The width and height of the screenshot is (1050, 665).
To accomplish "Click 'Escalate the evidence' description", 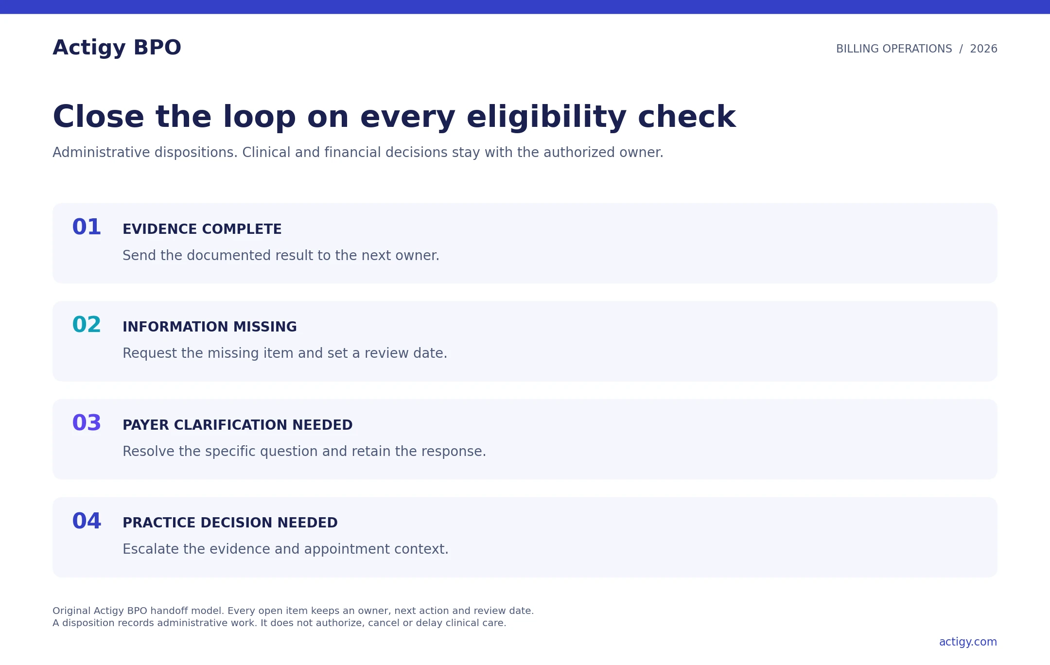I will 285,549.
